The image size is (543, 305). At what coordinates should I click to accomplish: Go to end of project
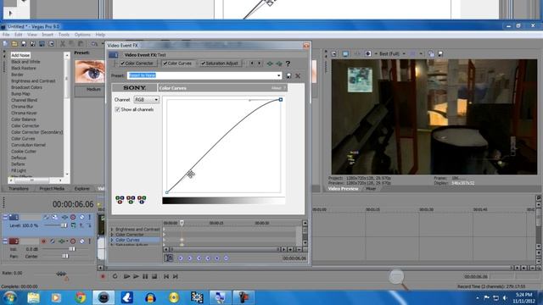pyautogui.click(x=176, y=276)
